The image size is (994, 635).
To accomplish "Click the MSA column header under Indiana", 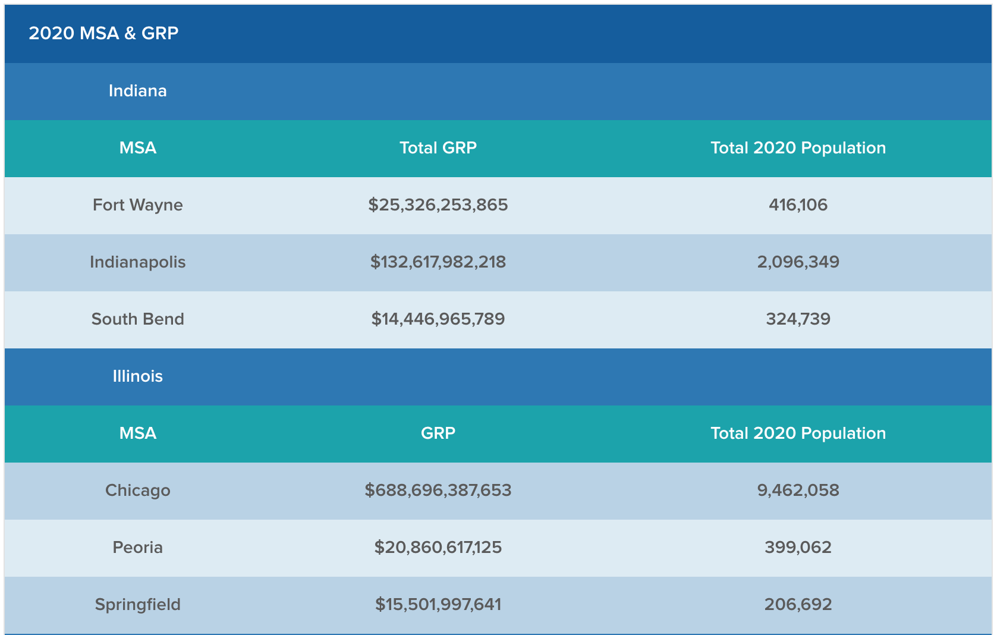I will pyautogui.click(x=137, y=148).
